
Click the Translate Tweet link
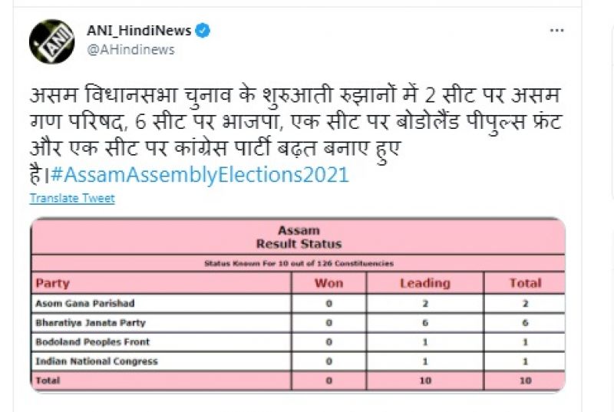(x=72, y=198)
